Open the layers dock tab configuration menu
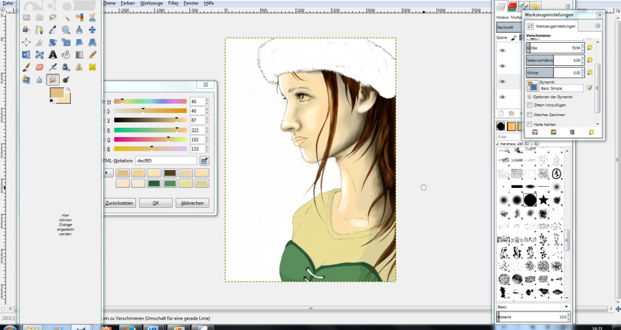Screen dimensions: 621x330 (x=568, y=6)
